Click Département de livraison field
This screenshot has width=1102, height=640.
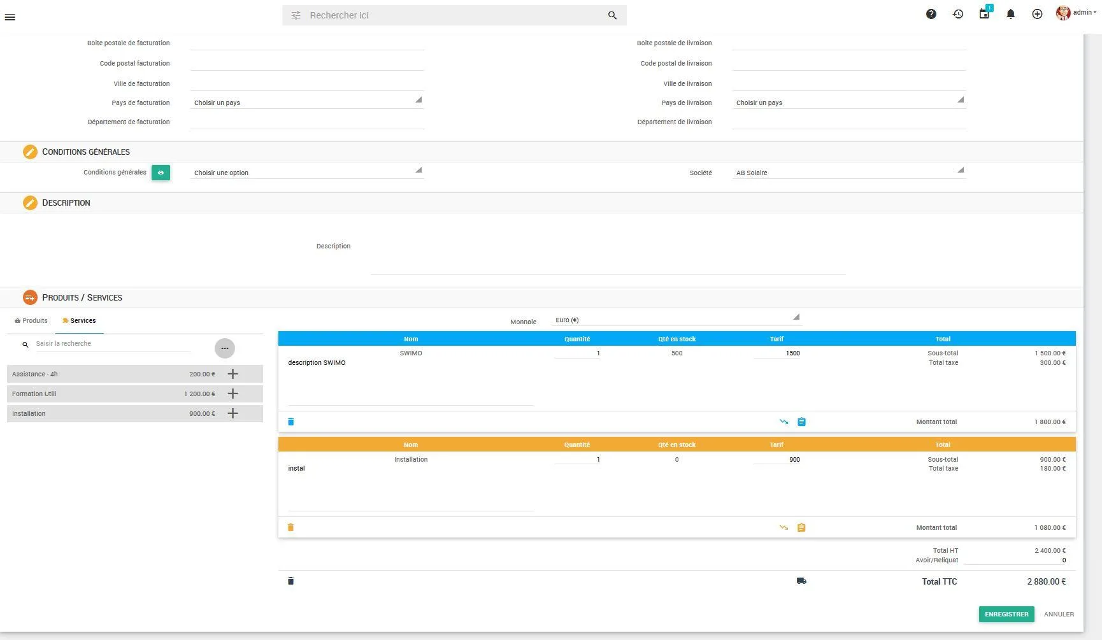[849, 122]
